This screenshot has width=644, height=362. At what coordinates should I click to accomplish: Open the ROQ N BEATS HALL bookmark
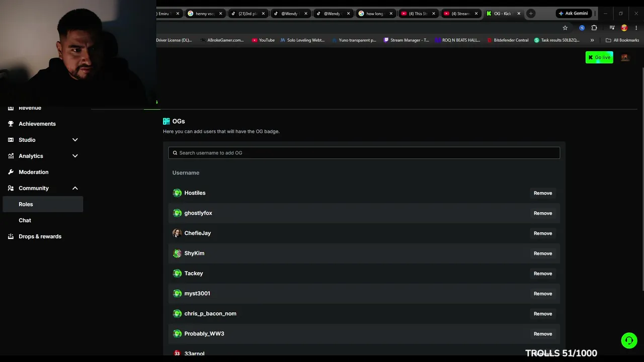(x=458, y=40)
